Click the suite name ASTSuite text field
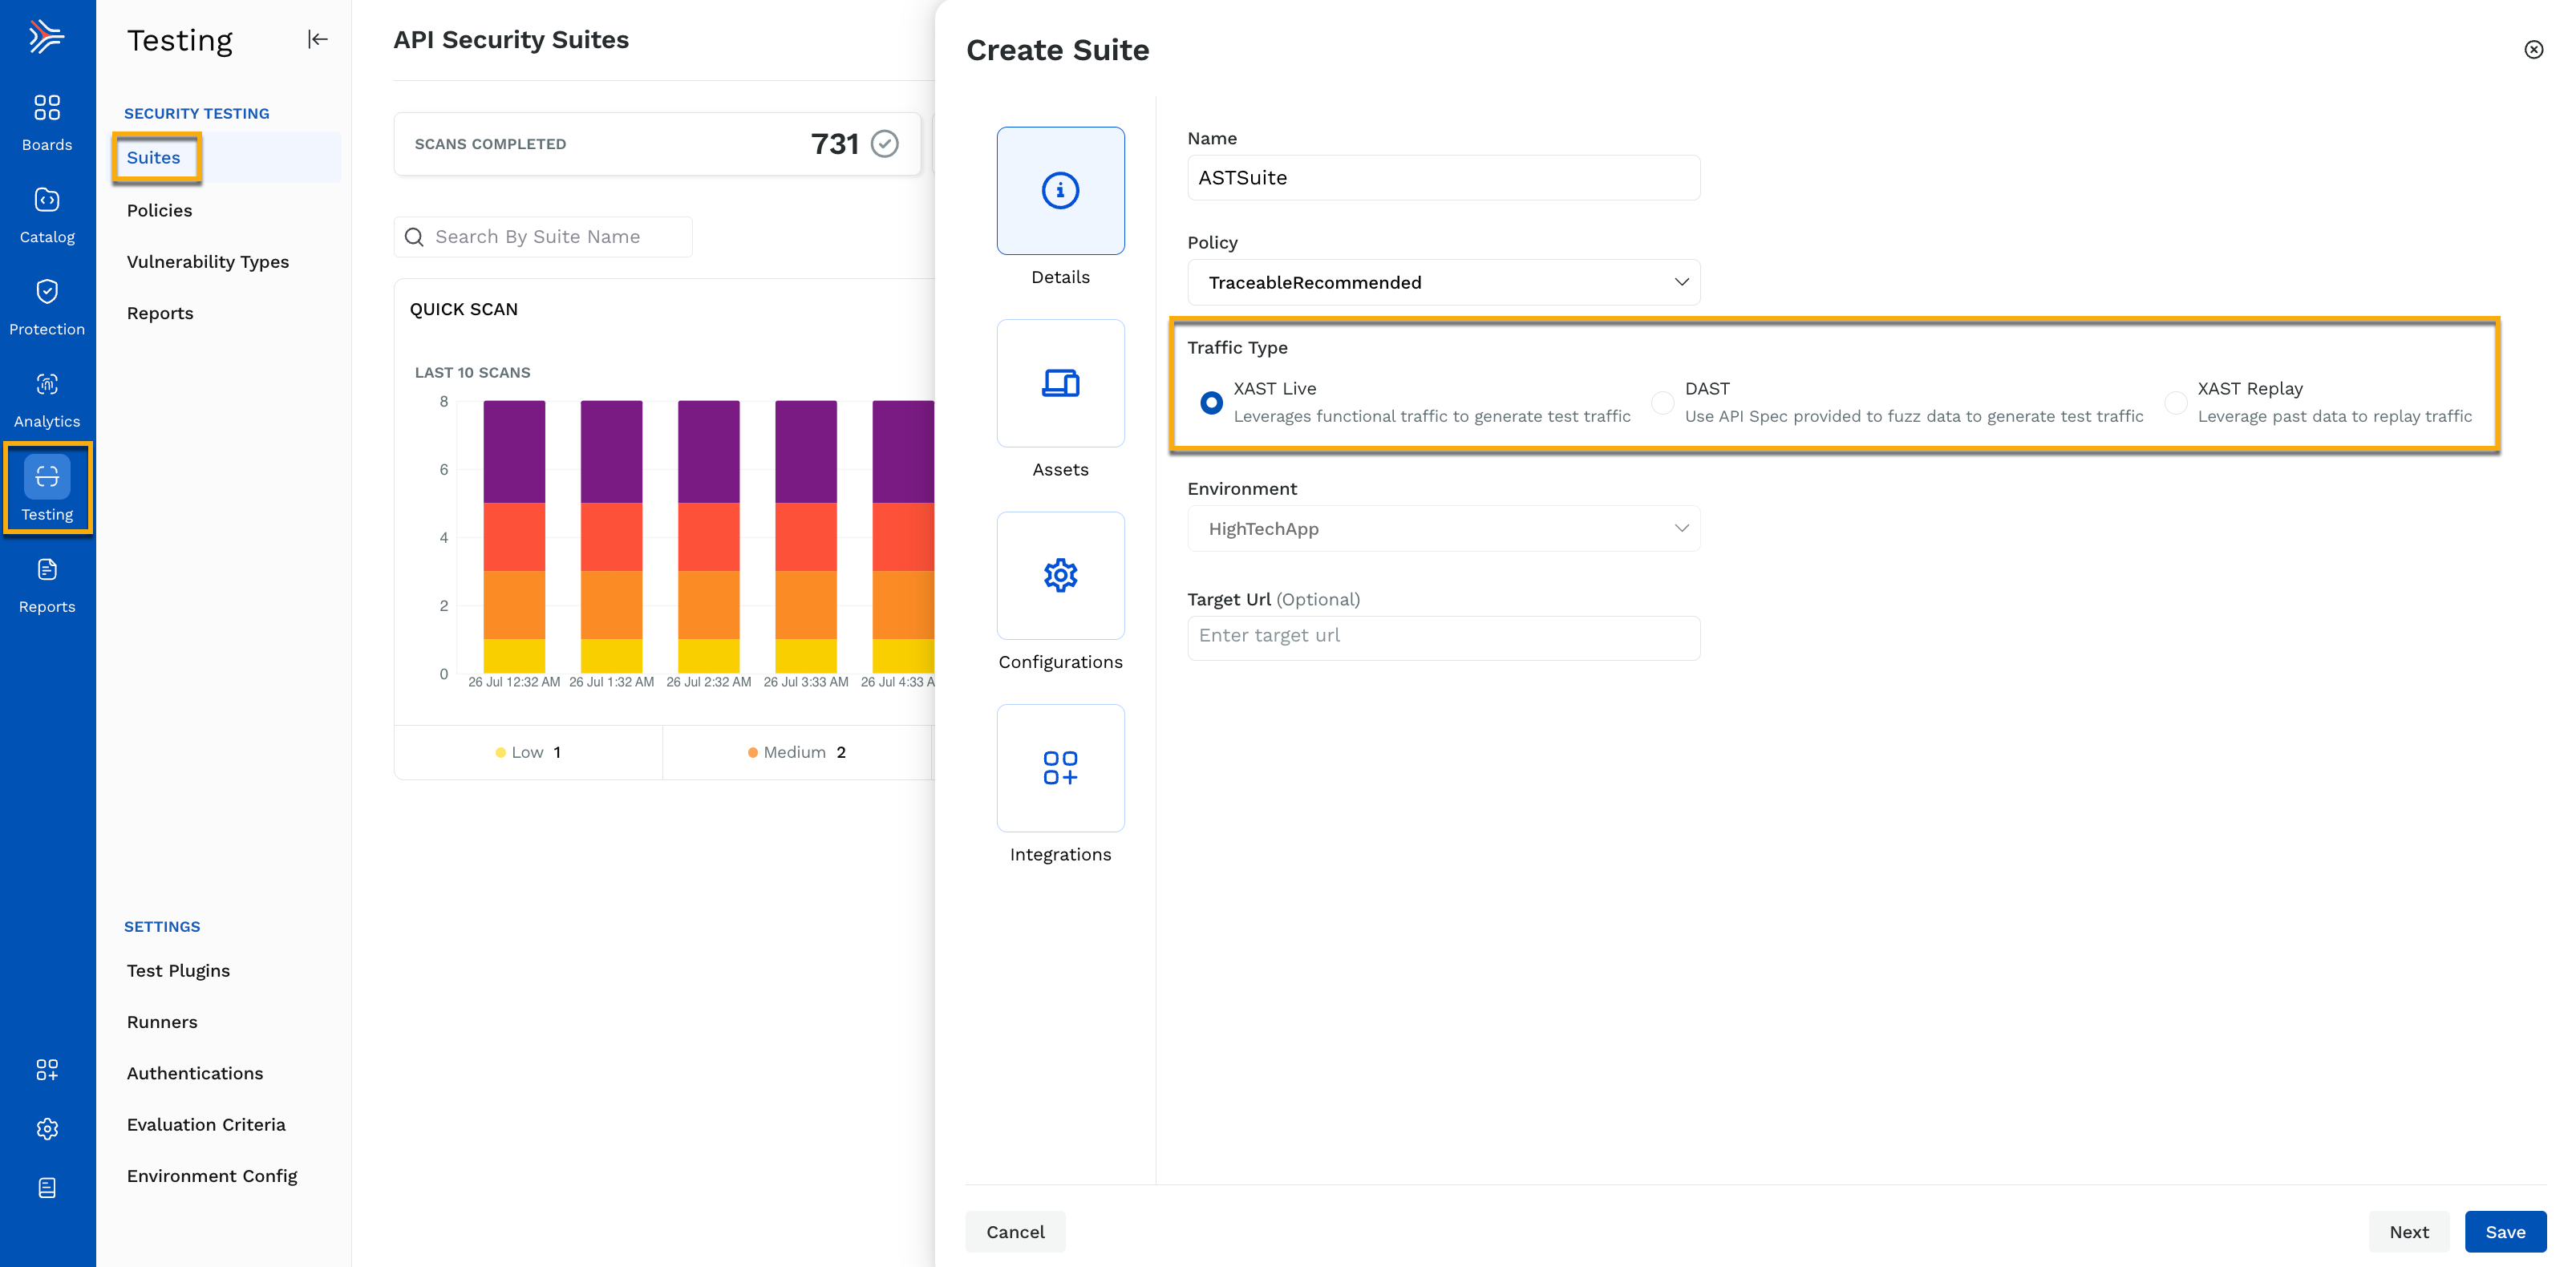 pos(1444,176)
